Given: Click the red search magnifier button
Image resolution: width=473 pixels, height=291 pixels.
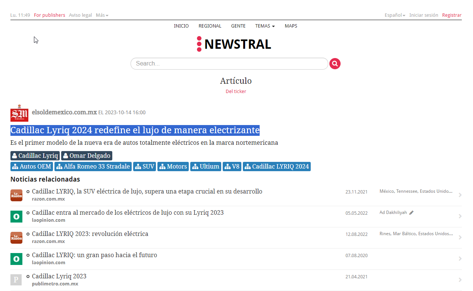Looking at the screenshot, I should tap(335, 64).
